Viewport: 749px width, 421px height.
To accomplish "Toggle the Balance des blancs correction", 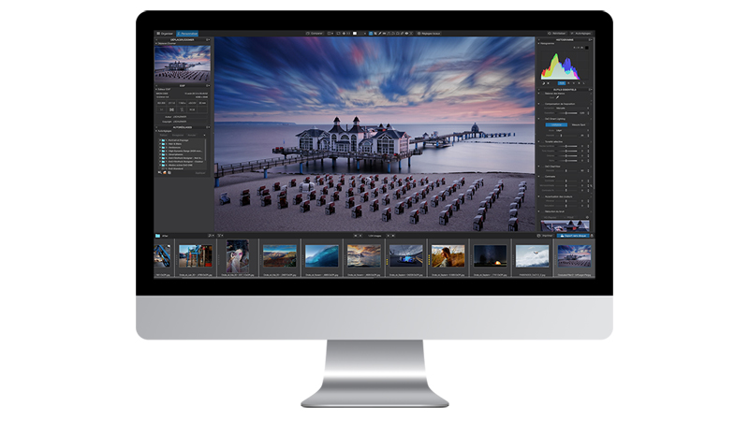I will pyautogui.click(x=541, y=93).
